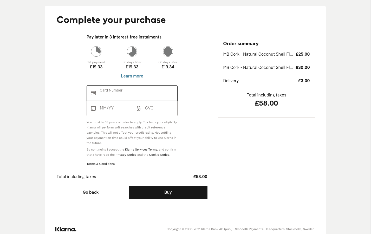371x234 pixels.
Task: Click the black Buy button
Action: click(168, 192)
